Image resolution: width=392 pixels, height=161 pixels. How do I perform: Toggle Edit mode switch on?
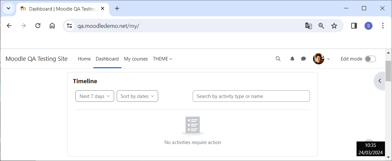click(370, 59)
